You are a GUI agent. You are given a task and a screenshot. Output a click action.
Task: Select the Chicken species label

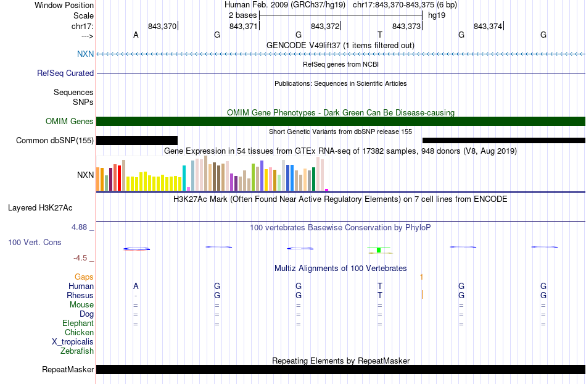79,332
